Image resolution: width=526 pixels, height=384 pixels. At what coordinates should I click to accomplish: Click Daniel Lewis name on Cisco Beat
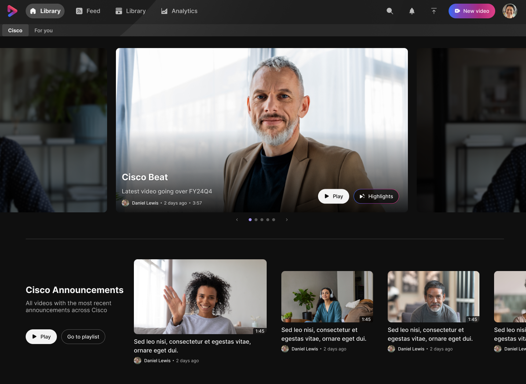click(x=145, y=203)
